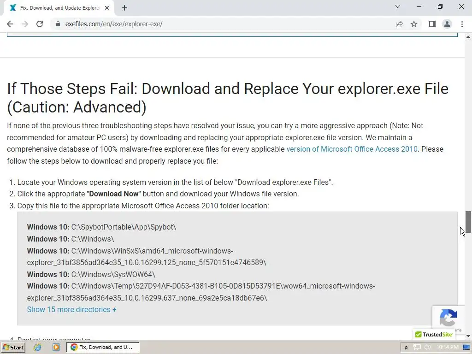Launch Internet Explorer from the taskbar

click(x=37, y=348)
